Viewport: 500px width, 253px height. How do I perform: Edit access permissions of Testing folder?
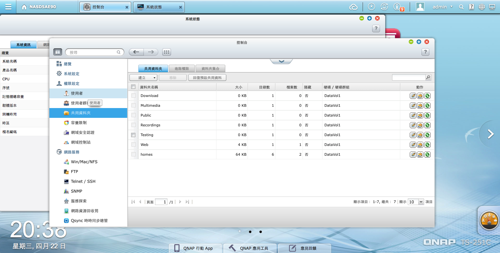(420, 135)
